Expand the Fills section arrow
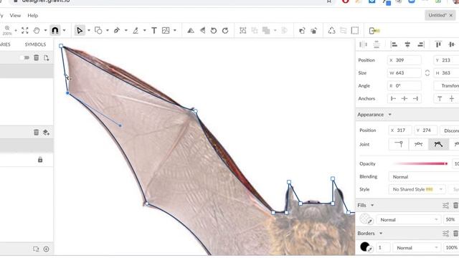This screenshot has height=258, width=459. (372, 206)
